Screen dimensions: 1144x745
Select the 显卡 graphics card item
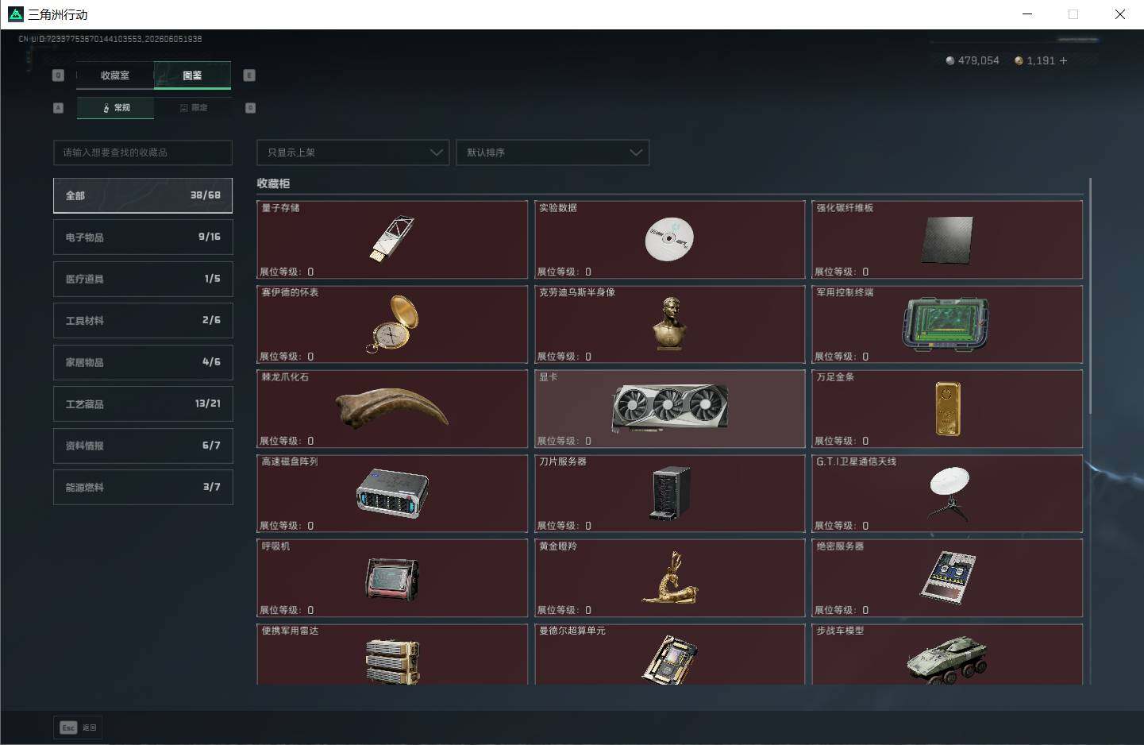pos(669,408)
